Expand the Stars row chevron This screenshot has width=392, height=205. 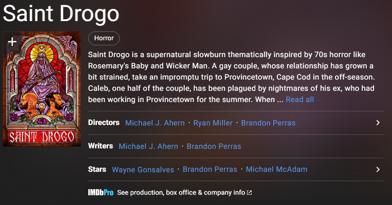378,169
